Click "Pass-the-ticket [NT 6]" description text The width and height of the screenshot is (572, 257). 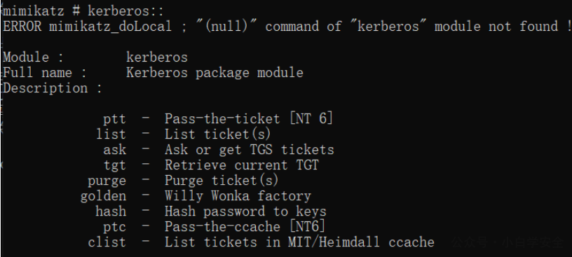[249, 119]
